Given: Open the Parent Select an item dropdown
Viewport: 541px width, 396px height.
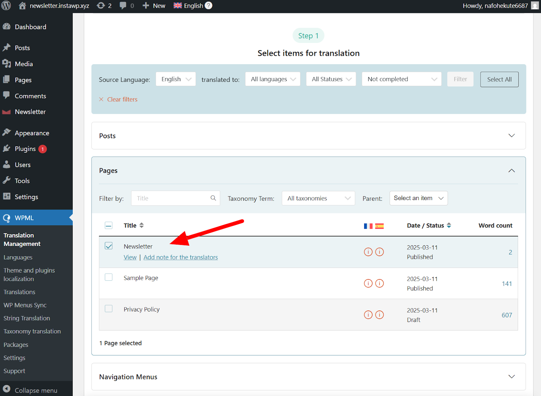Looking at the screenshot, I should (419, 198).
